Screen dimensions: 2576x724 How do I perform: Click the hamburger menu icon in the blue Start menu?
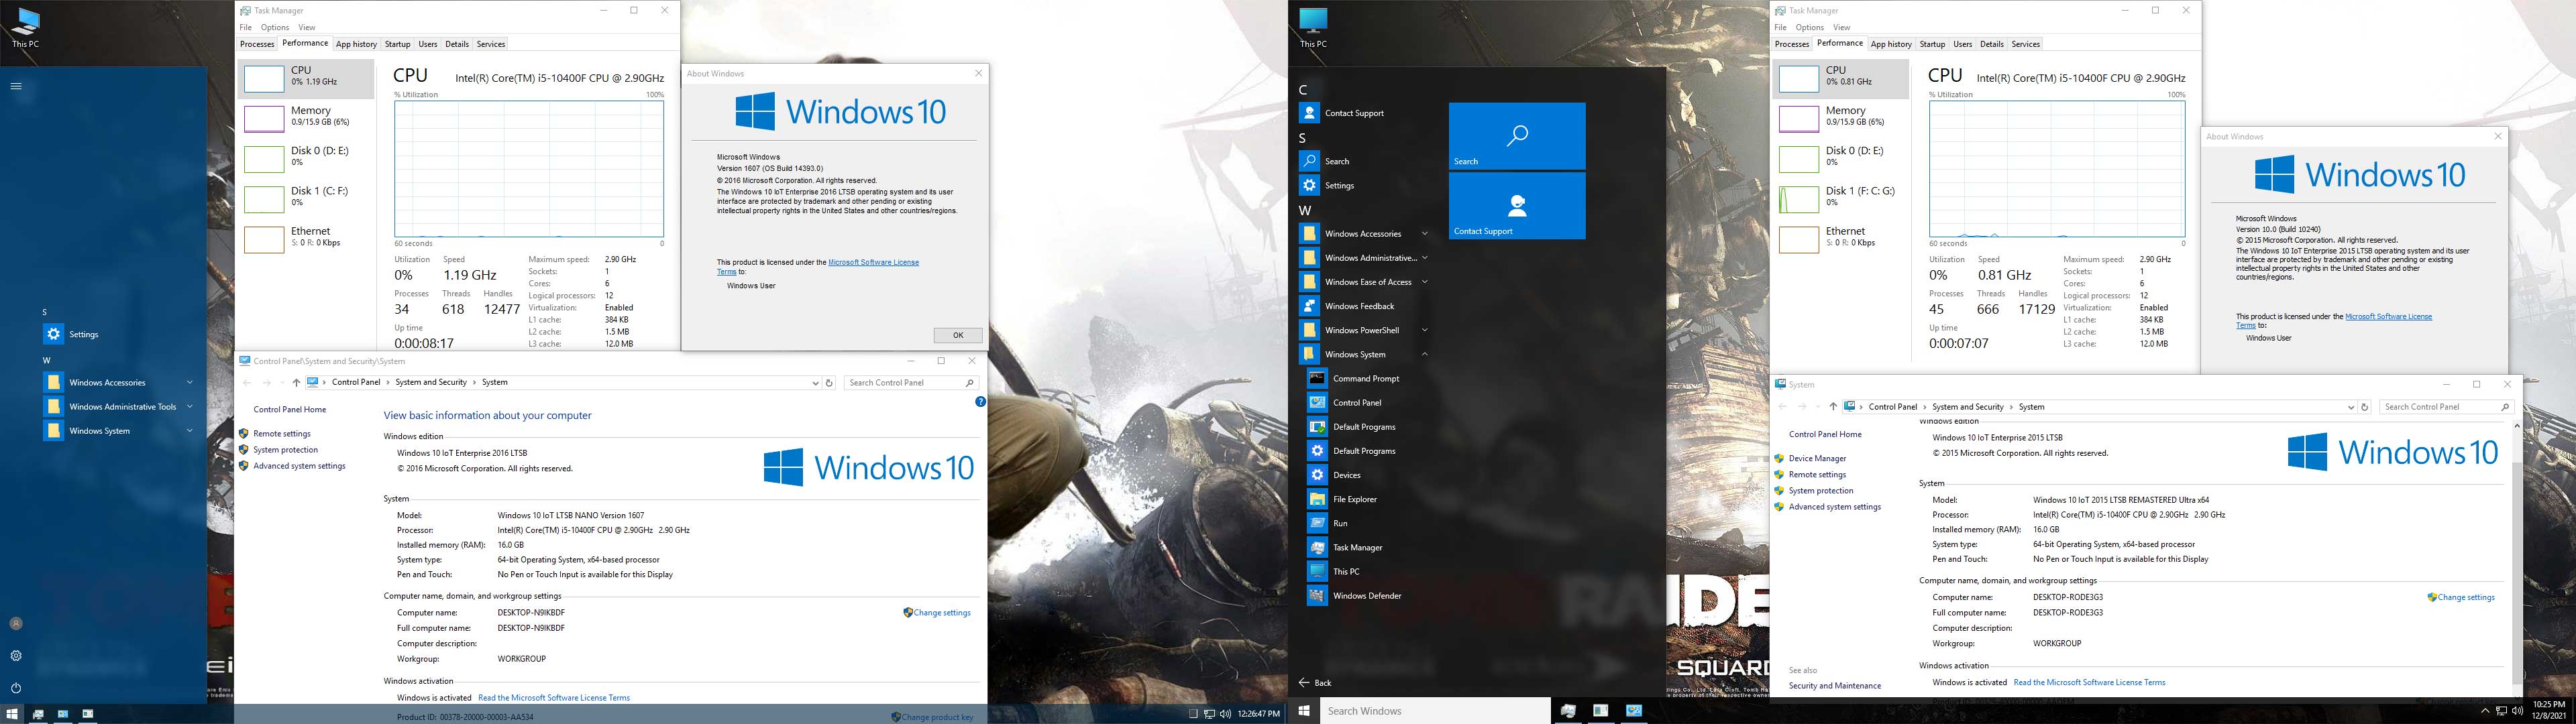pos(16,86)
